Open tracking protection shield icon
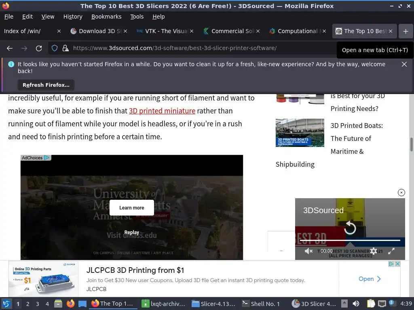 (x=55, y=48)
